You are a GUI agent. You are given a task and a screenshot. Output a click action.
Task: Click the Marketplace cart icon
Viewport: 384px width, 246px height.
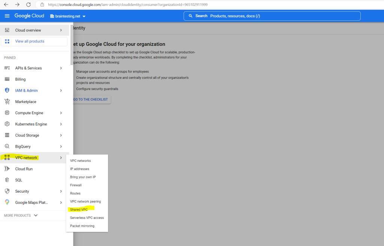pos(7,101)
